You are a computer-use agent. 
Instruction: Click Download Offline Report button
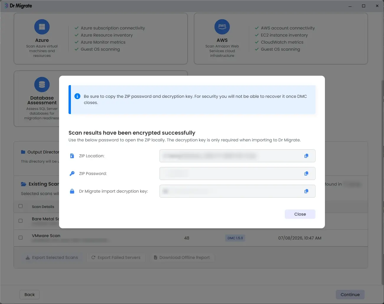(x=182, y=257)
